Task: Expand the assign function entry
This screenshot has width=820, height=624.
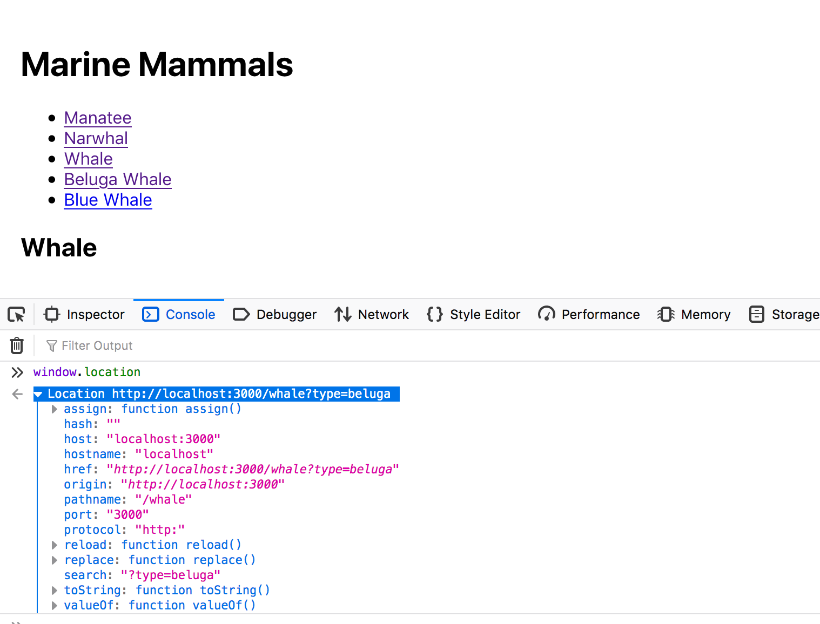Action: click(x=54, y=409)
